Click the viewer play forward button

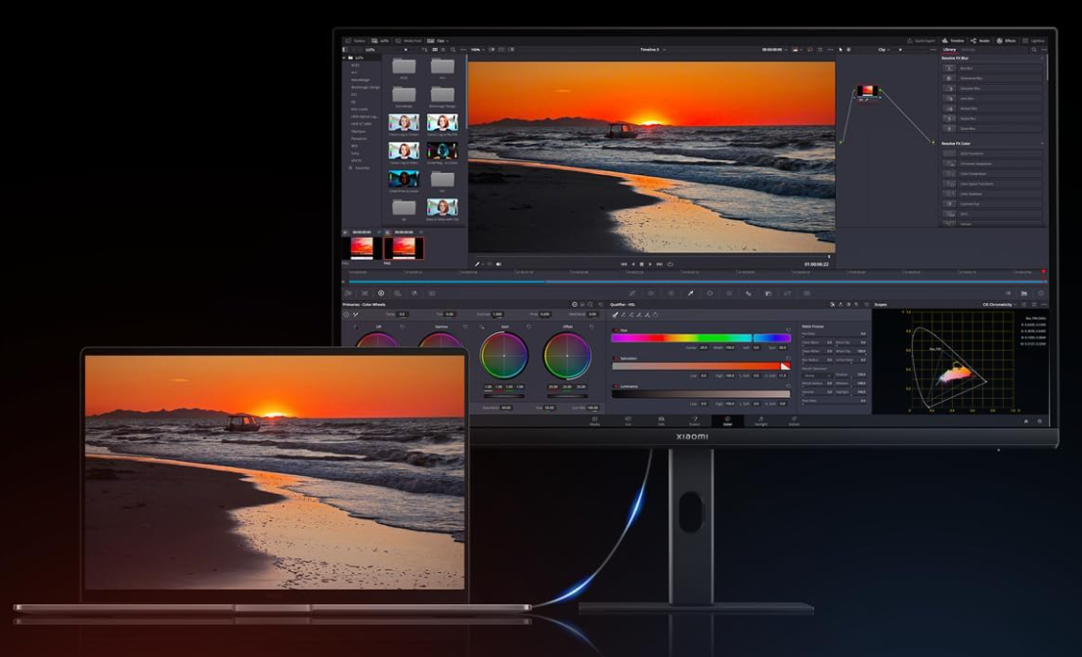pos(650,264)
